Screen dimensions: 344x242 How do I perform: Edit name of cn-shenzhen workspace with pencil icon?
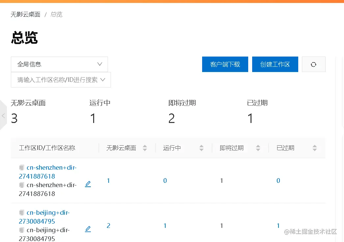pyautogui.click(x=88, y=184)
